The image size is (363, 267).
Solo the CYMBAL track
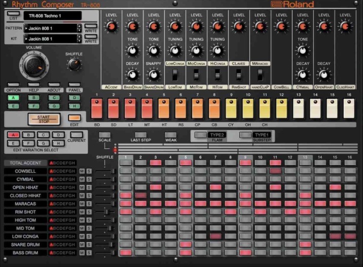(89, 179)
